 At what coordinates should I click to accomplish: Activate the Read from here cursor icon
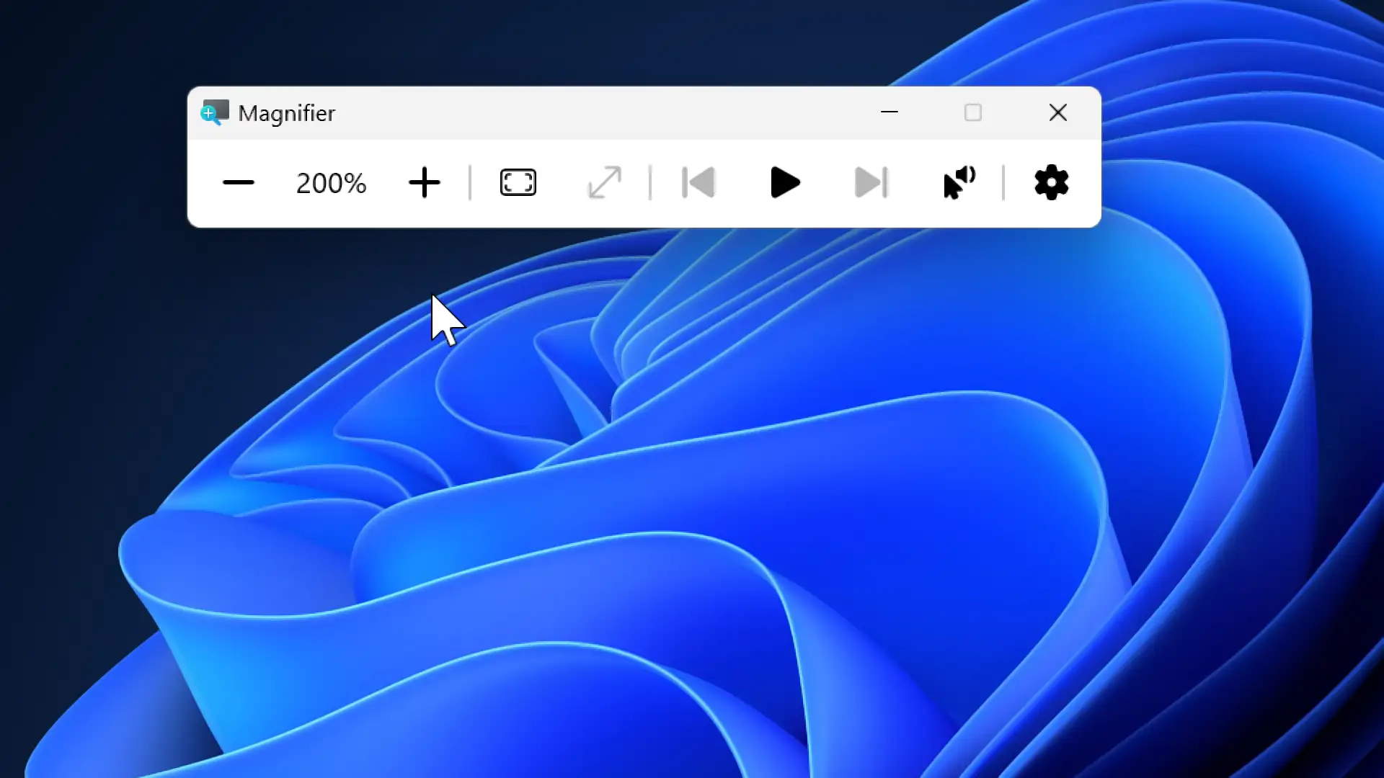tap(959, 183)
